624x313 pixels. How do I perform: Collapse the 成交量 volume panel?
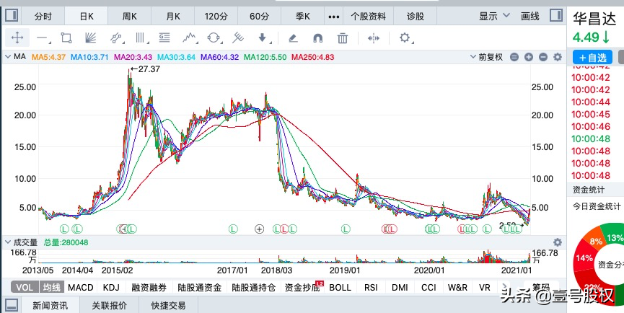coord(9,242)
